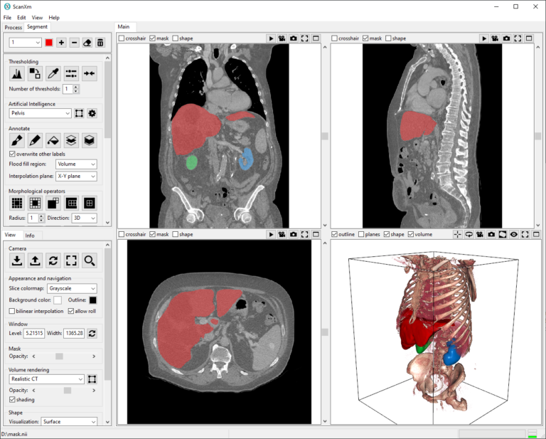Open the Edit menu

pyautogui.click(x=21, y=17)
